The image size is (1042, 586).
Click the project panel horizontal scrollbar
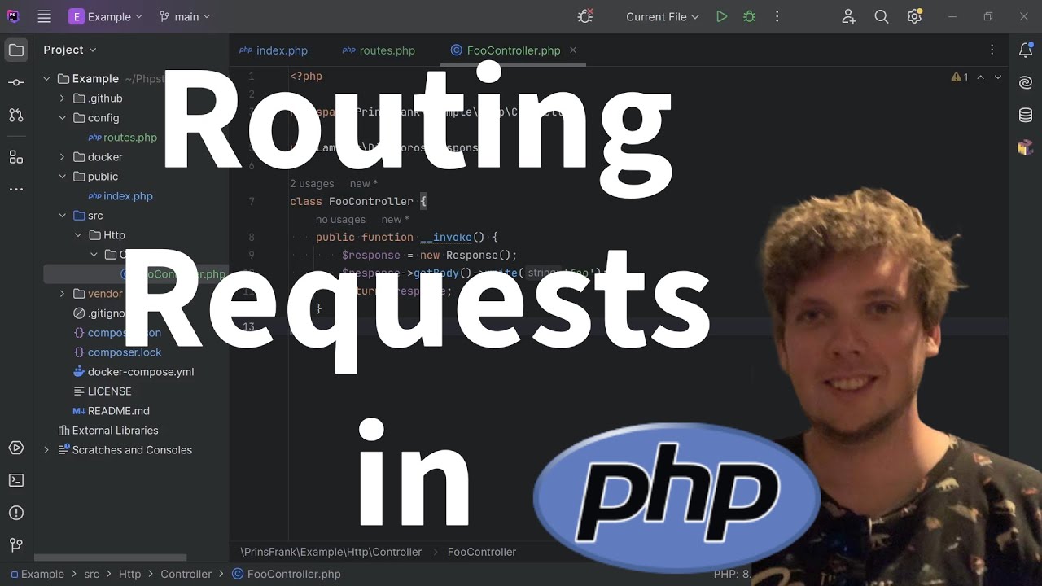pyautogui.click(x=112, y=558)
